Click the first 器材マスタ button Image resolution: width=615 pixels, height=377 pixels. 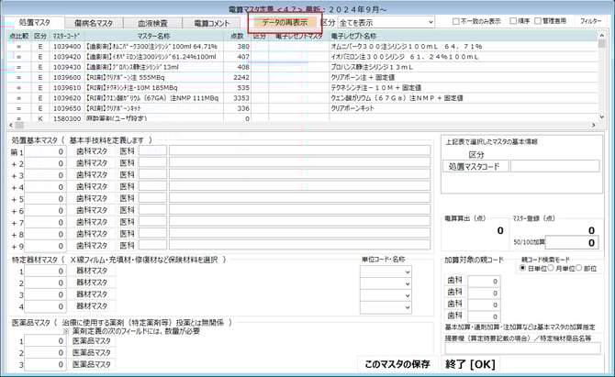coord(93,272)
